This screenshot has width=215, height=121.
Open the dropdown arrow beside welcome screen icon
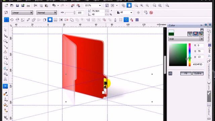tap(117, 5)
